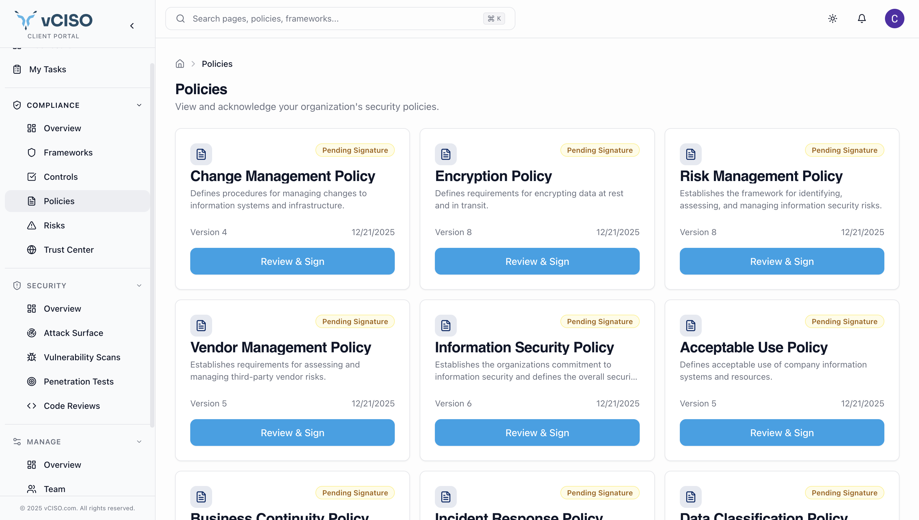
Task: Click the Acceptable Use Policy Pending Signature badge
Action: pyautogui.click(x=844, y=321)
